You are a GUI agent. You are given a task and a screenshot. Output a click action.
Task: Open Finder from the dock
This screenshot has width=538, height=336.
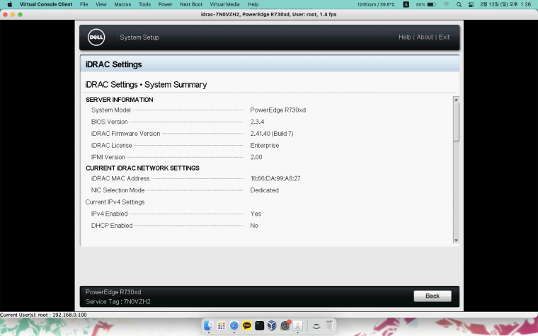pyautogui.click(x=208, y=325)
